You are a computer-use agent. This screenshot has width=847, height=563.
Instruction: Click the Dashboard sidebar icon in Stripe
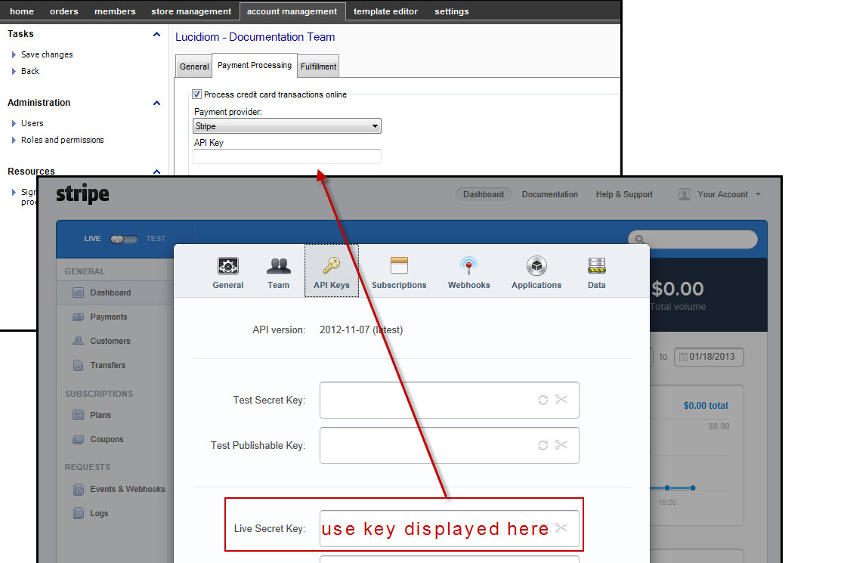(79, 292)
